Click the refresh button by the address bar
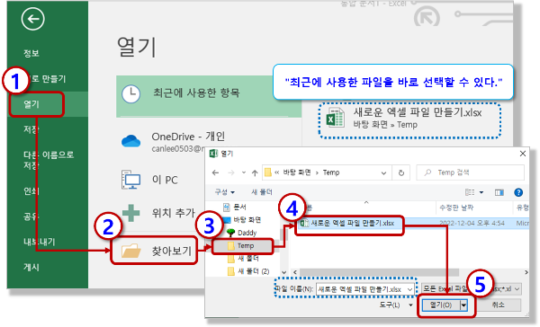540x327 pixels. pyautogui.click(x=401, y=173)
